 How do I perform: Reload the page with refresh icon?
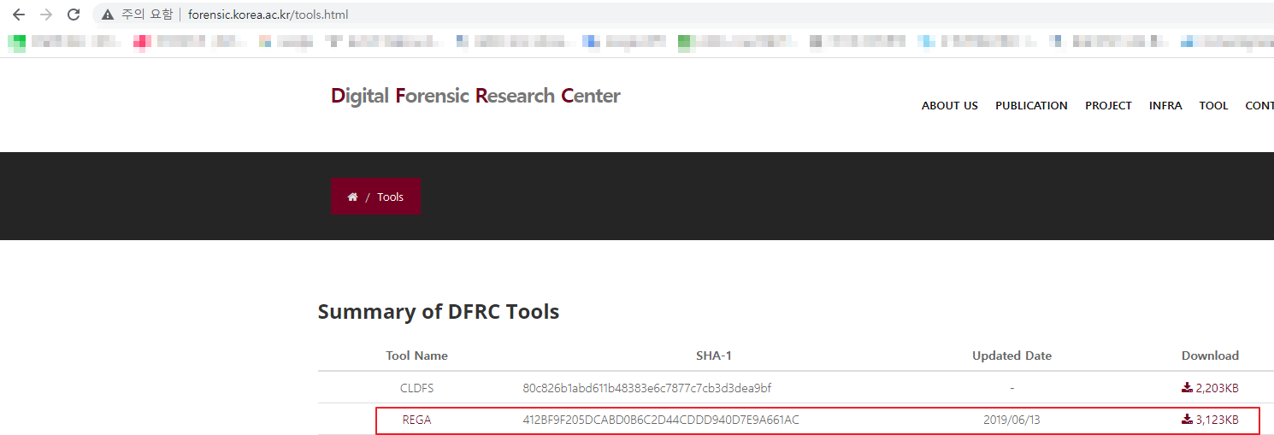(74, 15)
